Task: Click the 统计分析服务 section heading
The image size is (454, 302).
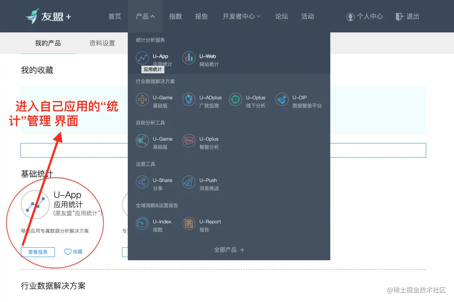Action: 150,40
